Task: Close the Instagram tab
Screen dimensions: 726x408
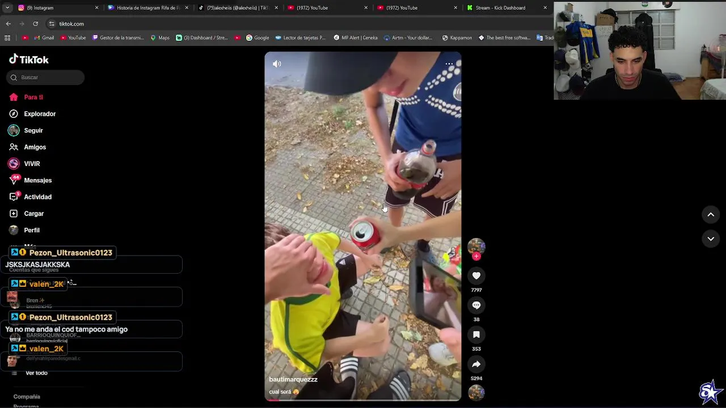Action: point(96,8)
